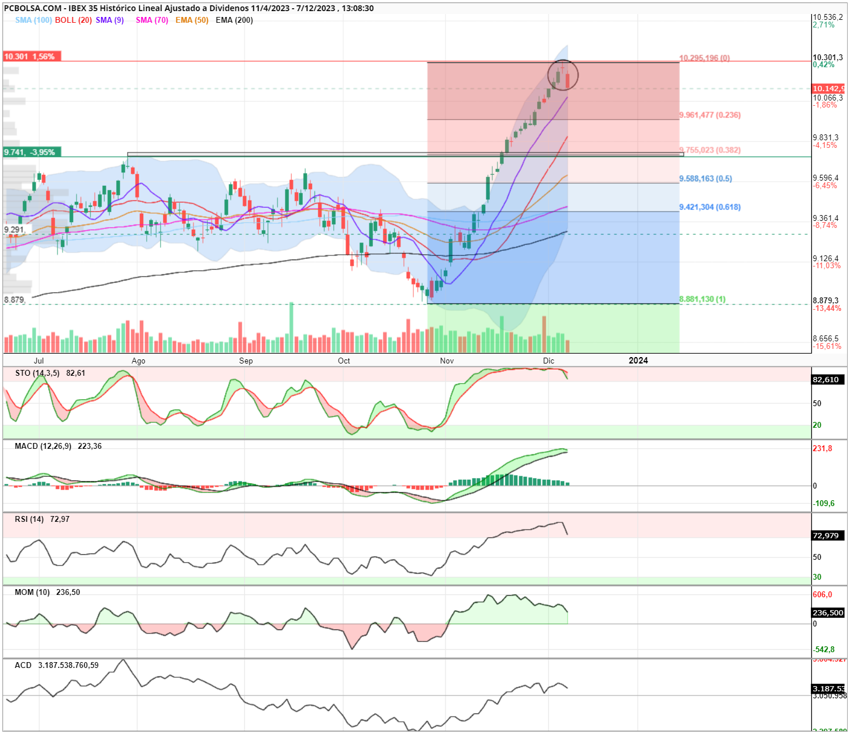The height and width of the screenshot is (734, 850).
Task: Click the PCBOLSA.COM IBEX 35 chart title
Action: 189,8
